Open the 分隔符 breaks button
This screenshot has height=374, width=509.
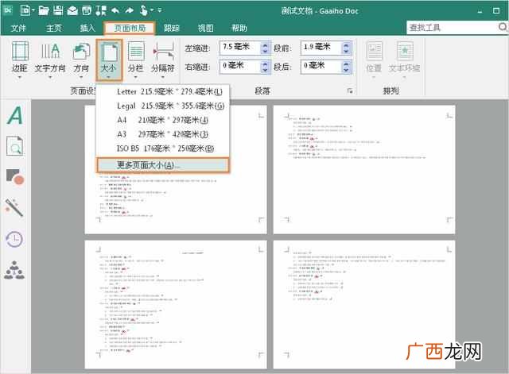[x=163, y=60]
